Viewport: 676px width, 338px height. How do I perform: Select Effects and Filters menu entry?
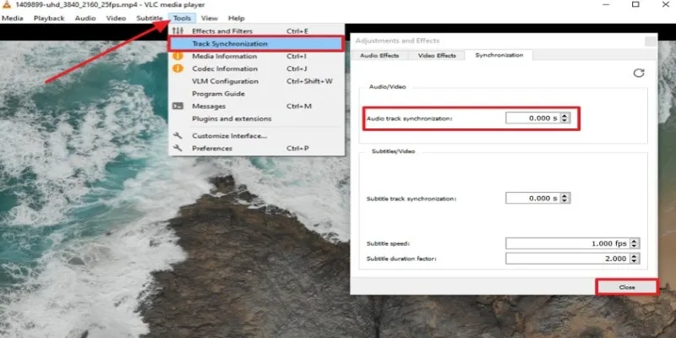tap(256, 31)
